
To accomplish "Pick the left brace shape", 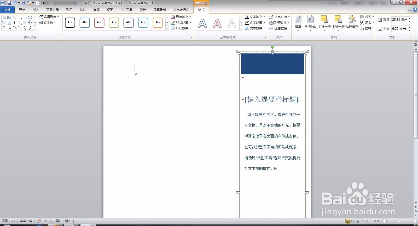I will point(25,28).
